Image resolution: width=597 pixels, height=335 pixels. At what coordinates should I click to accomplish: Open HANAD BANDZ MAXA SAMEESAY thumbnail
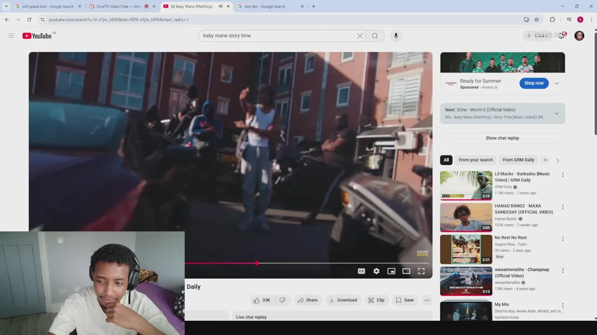(466, 217)
